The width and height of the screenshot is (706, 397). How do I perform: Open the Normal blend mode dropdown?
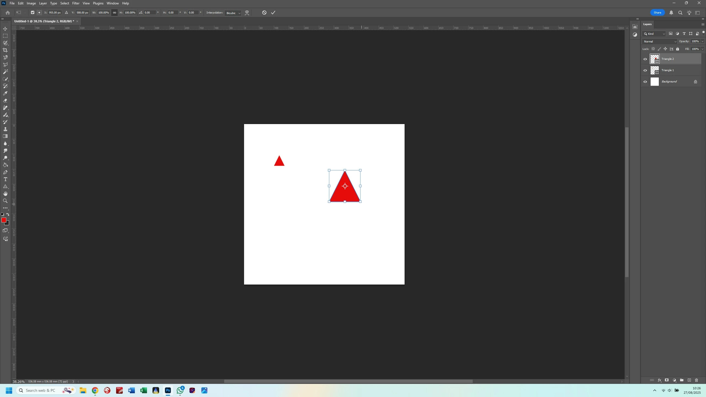[659, 41]
